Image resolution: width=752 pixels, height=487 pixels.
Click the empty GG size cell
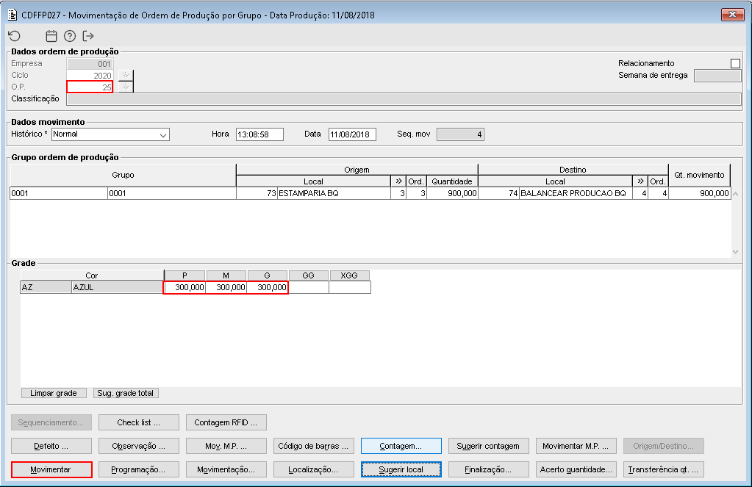[x=309, y=287]
